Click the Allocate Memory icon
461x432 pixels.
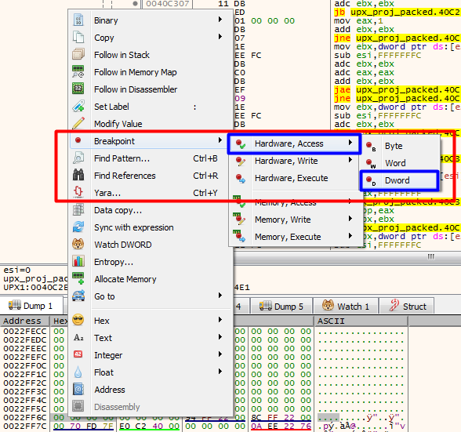tap(78, 278)
